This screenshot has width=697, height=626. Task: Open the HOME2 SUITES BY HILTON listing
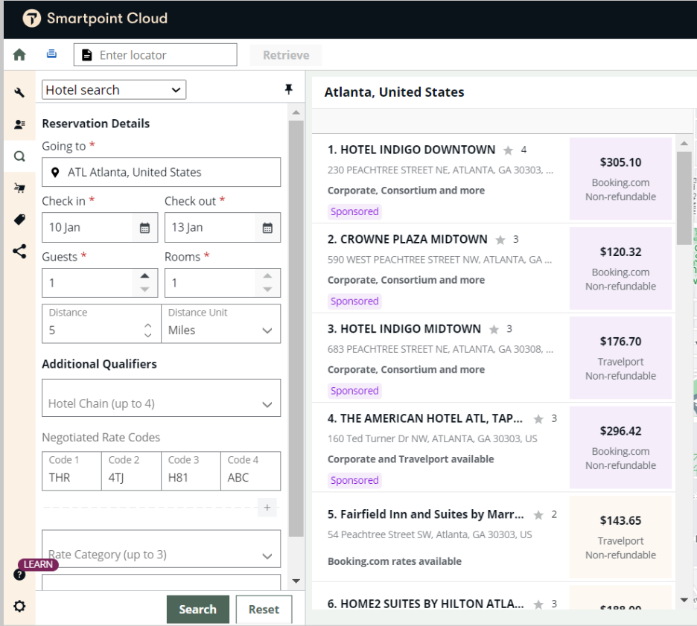[x=426, y=604]
